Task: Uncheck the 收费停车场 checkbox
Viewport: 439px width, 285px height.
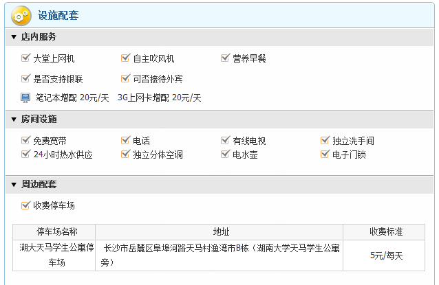Action: click(x=26, y=205)
